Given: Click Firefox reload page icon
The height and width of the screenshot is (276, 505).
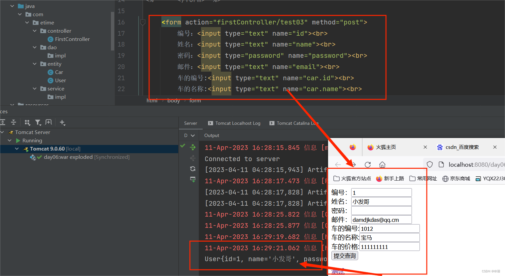Looking at the screenshot, I should (x=368, y=164).
